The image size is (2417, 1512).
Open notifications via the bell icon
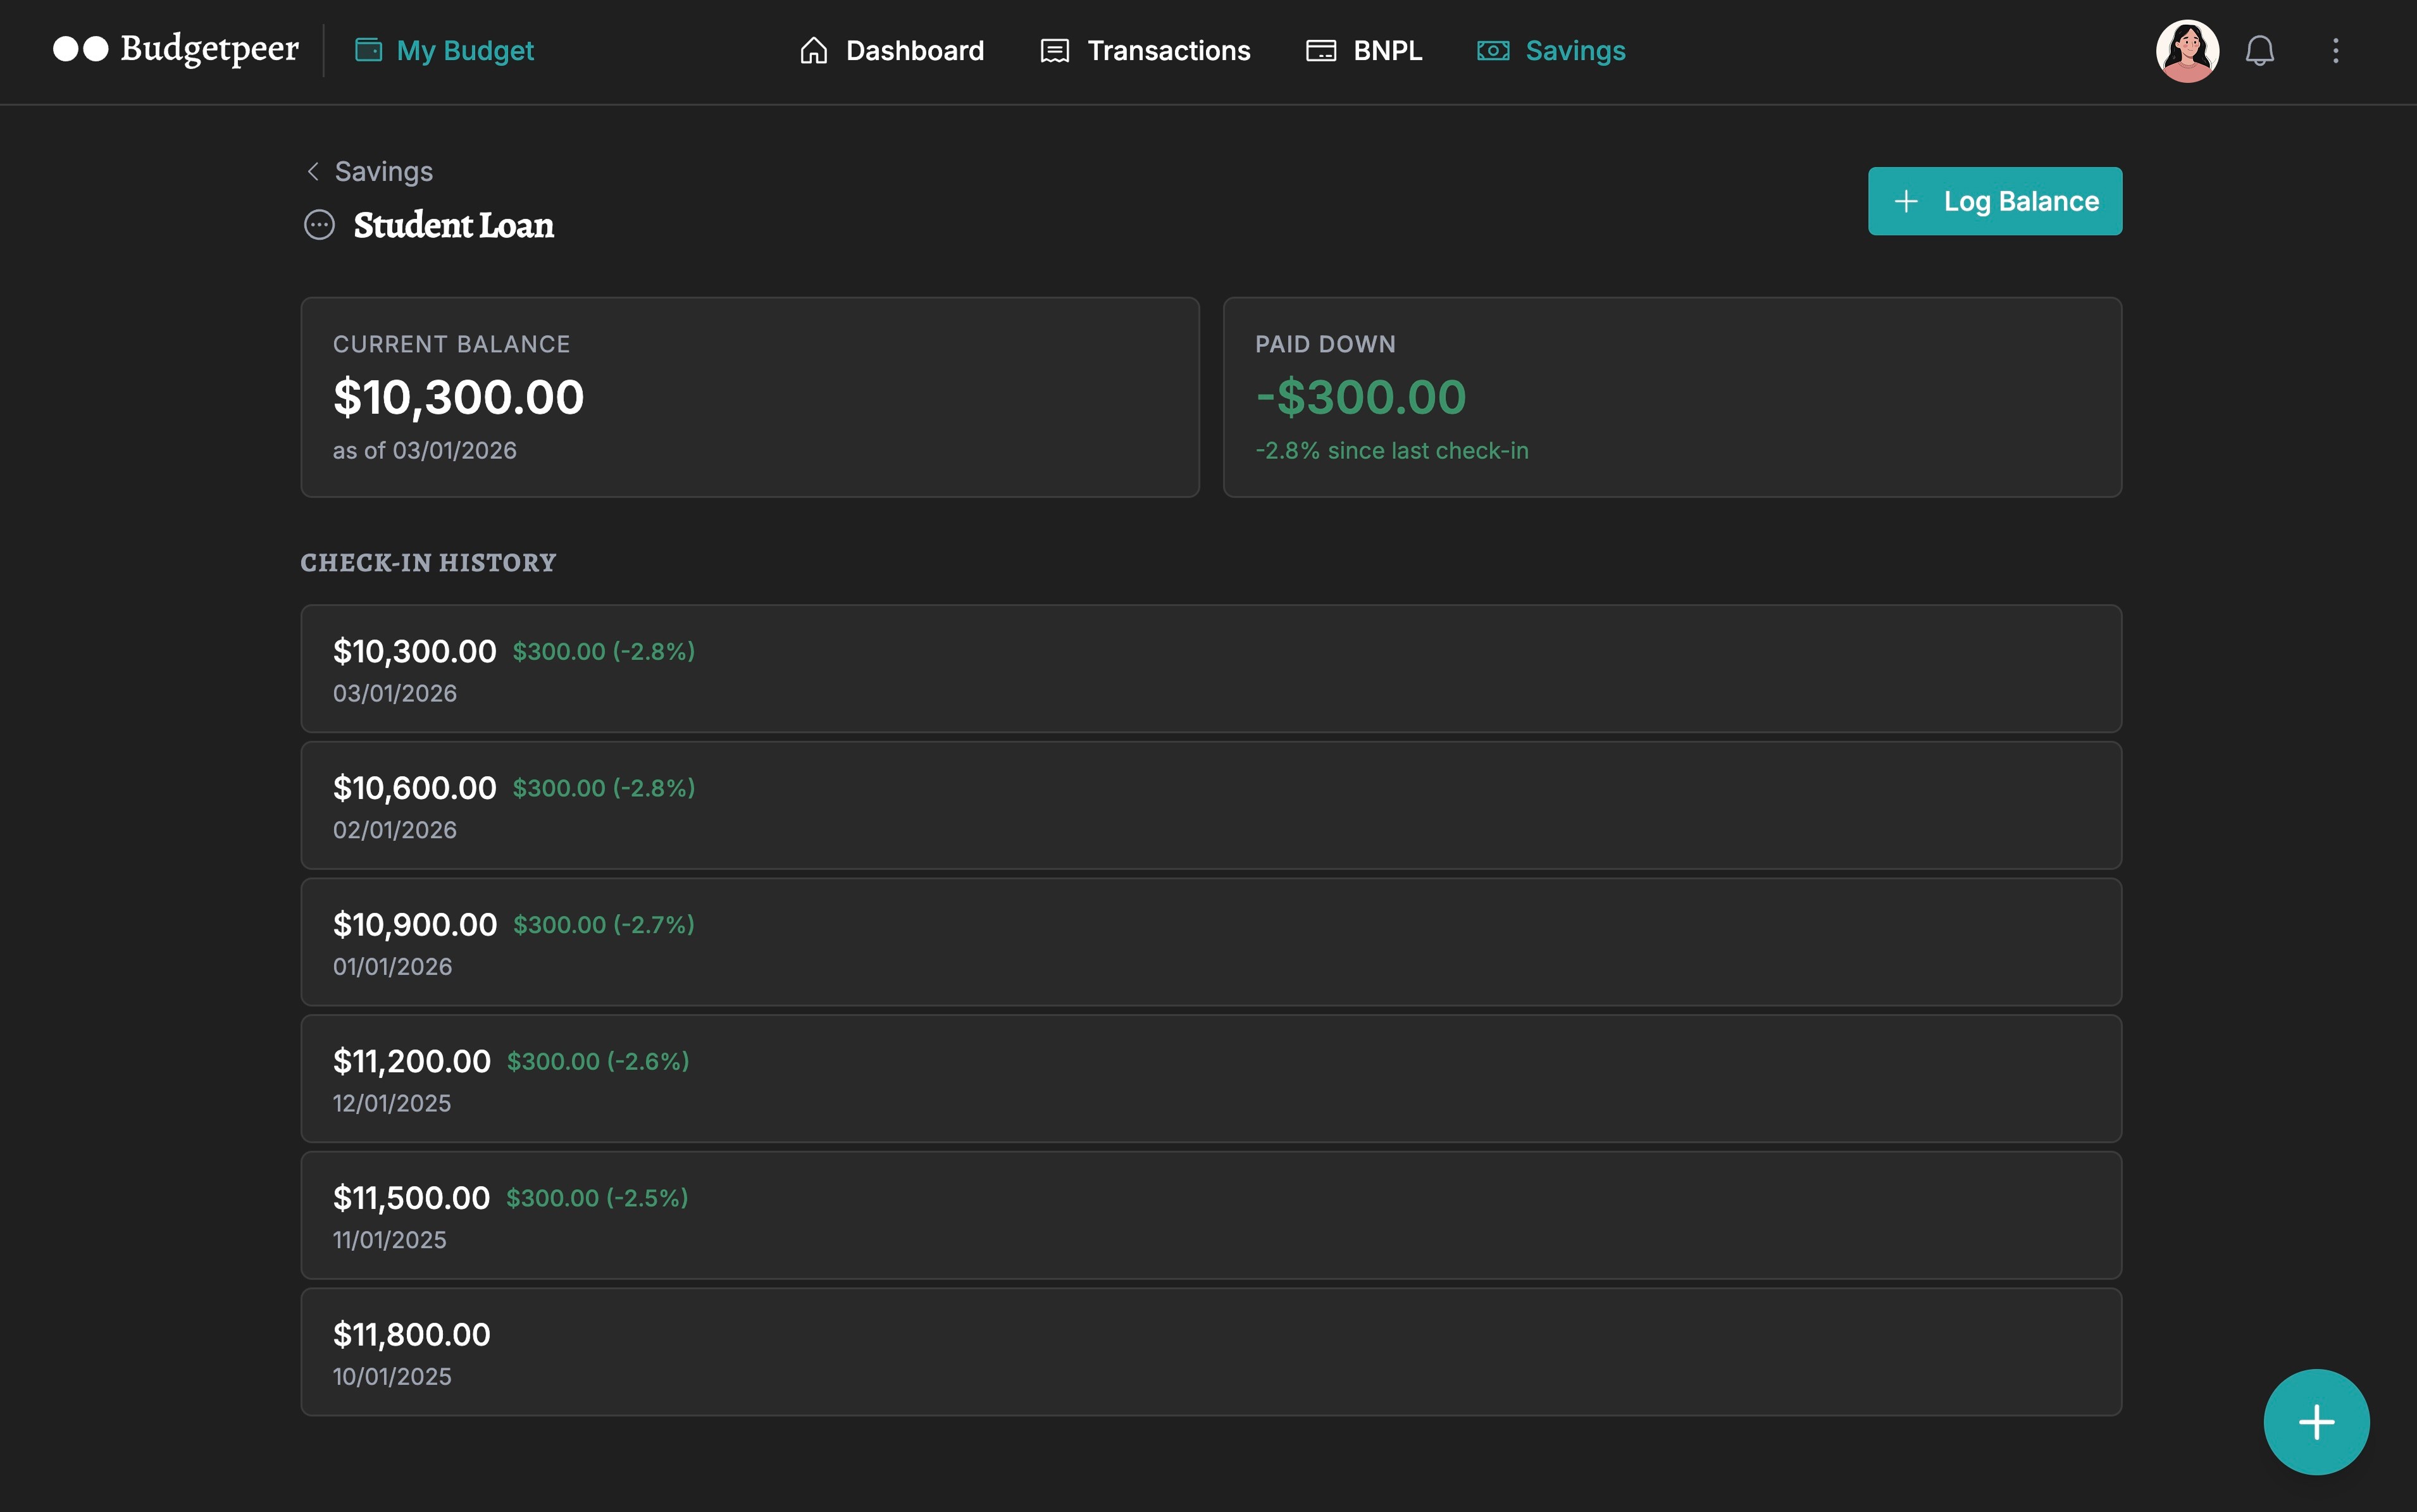(2261, 50)
